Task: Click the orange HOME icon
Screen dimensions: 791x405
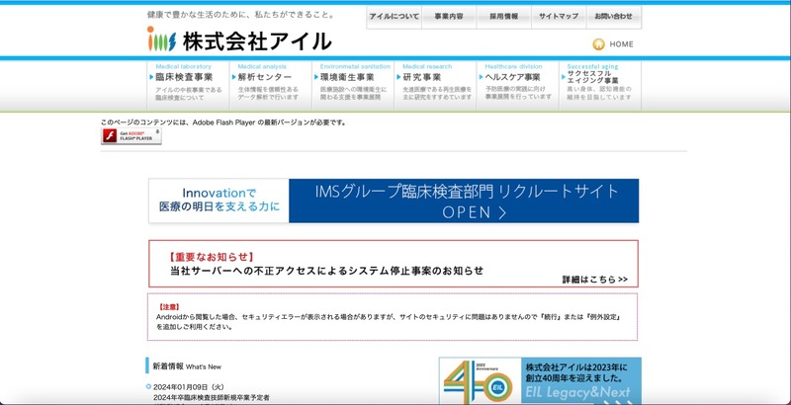Action: (x=598, y=44)
